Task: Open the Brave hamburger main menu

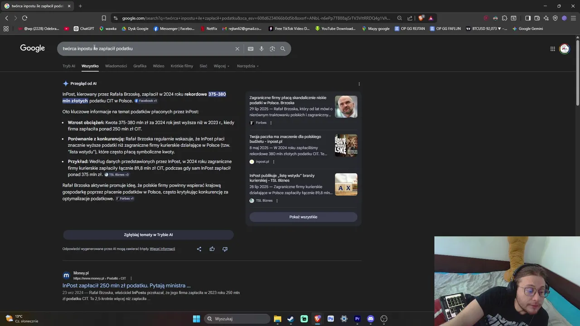Action: [x=573, y=18]
